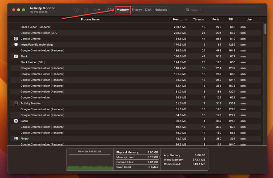
Task: Sort by Process Name column
Action: point(90,19)
